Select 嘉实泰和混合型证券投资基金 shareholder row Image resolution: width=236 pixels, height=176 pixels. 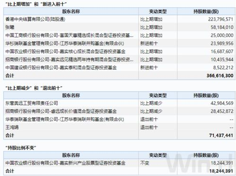[x=119, y=67]
